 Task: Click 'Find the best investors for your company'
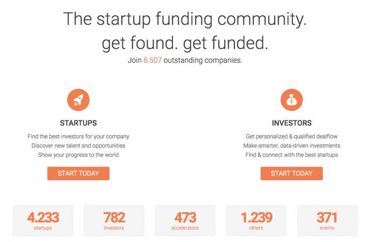pos(79,136)
